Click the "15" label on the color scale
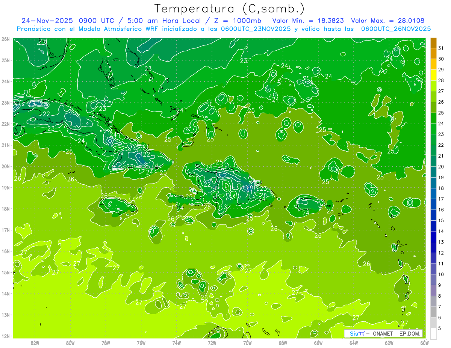Screen dimensions: 451x348 point(441,221)
